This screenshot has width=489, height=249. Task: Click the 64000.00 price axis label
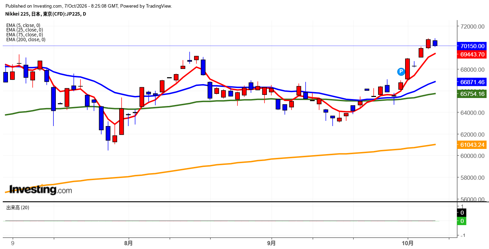[x=472, y=113]
